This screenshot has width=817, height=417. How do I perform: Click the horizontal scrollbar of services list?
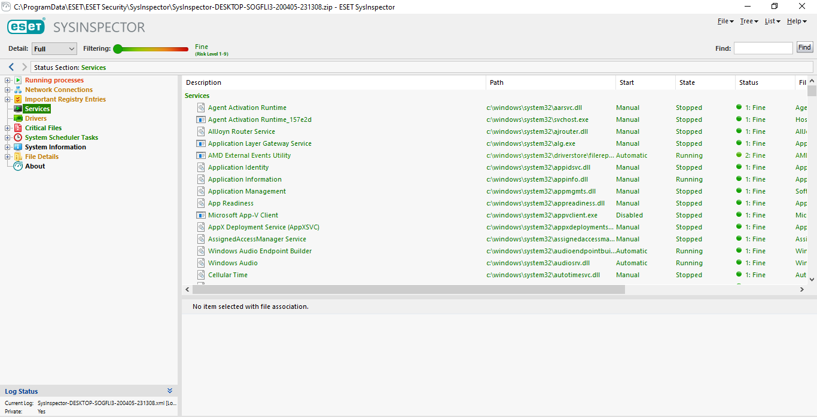click(x=408, y=289)
